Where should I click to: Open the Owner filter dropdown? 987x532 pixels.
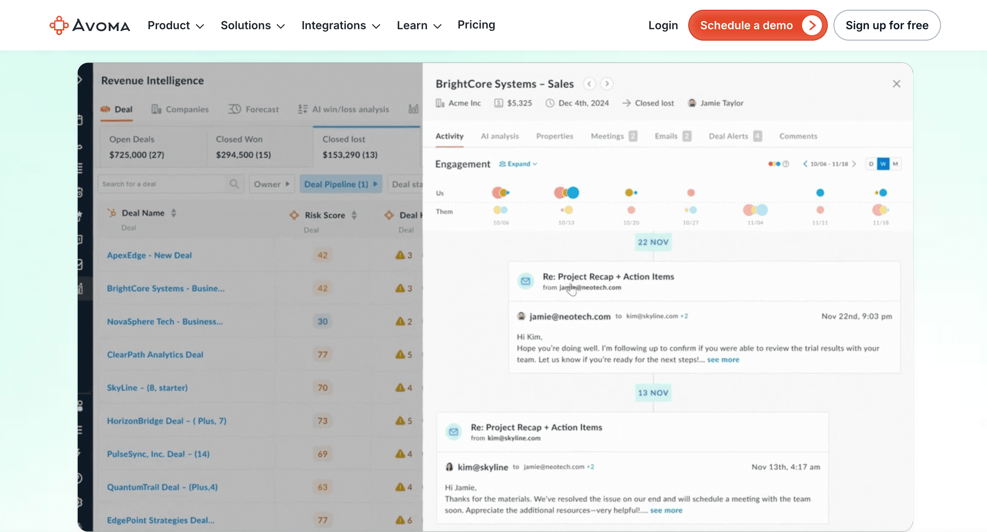click(x=272, y=184)
